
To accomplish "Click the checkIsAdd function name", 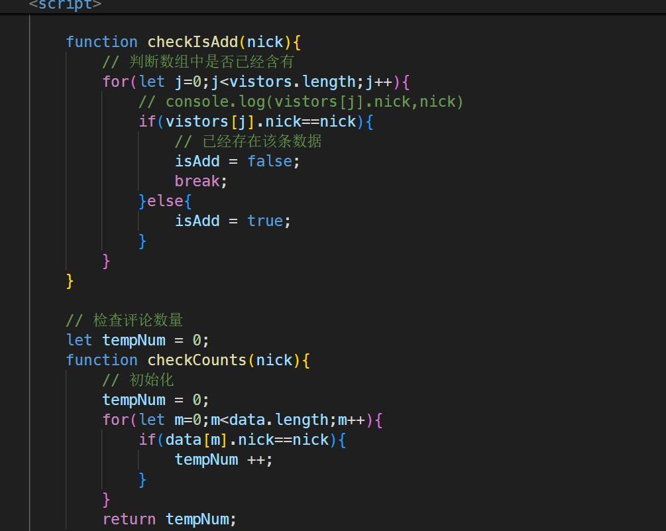I will 192,42.
